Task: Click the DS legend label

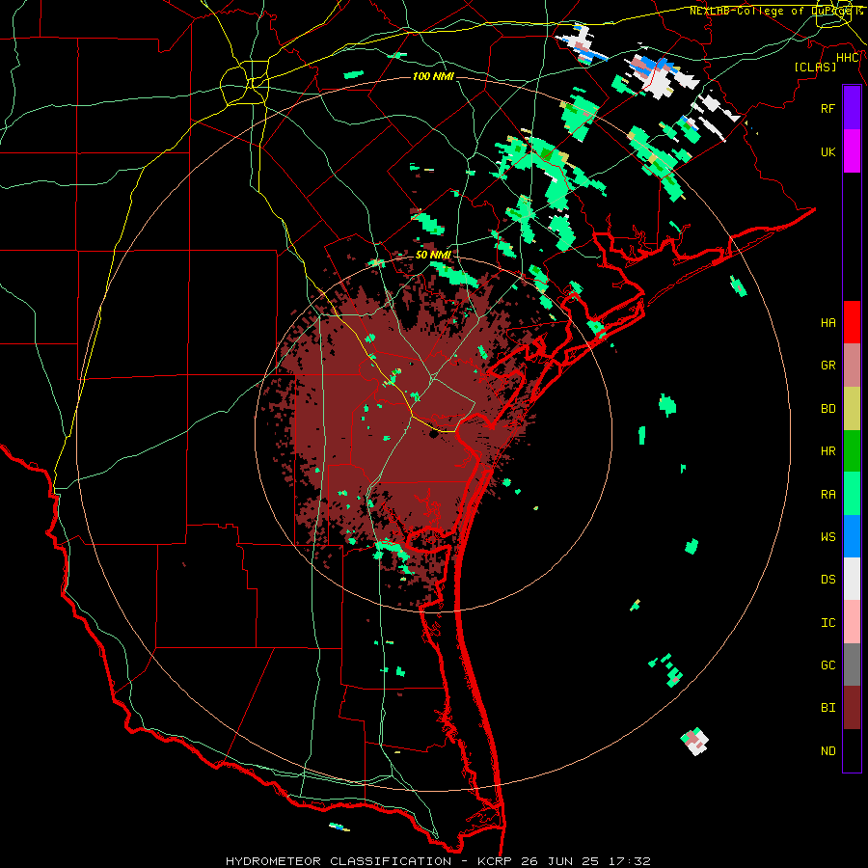Action: coord(828,580)
